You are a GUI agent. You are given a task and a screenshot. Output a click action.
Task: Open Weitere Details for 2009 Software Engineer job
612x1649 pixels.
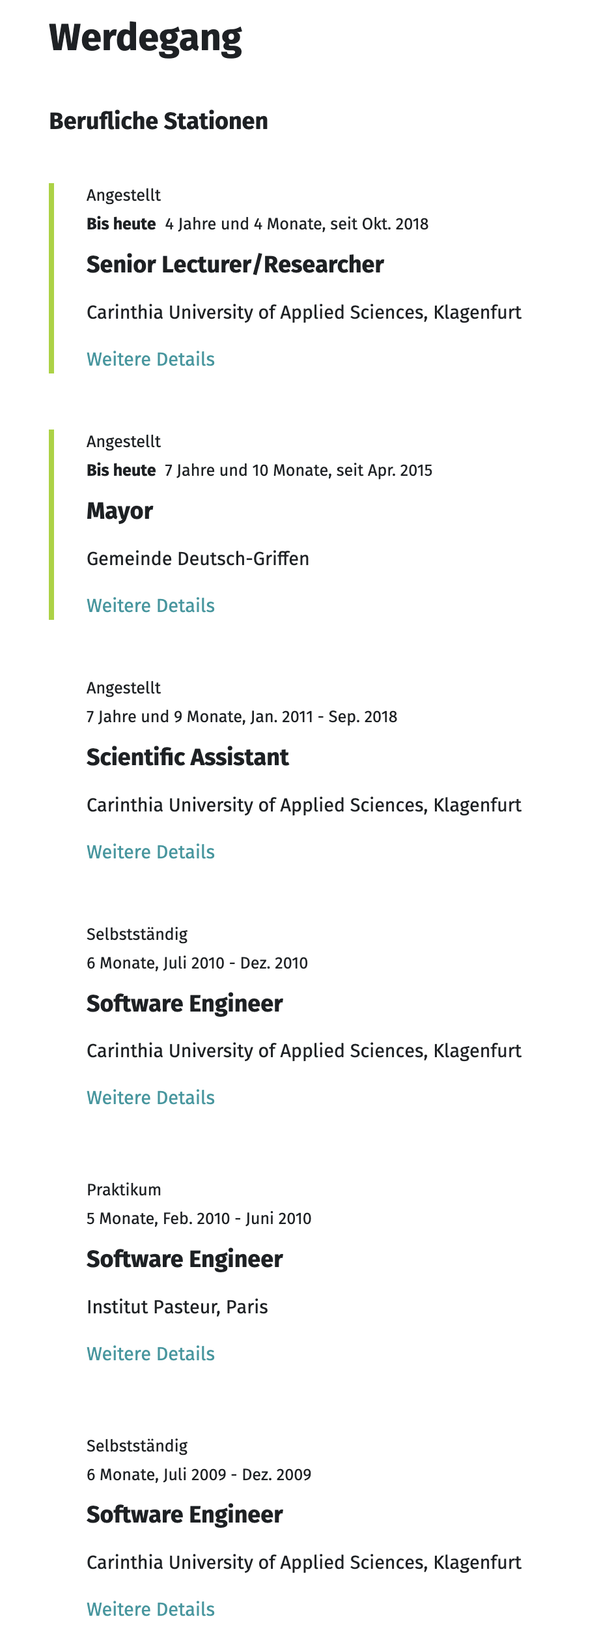pos(150,1609)
